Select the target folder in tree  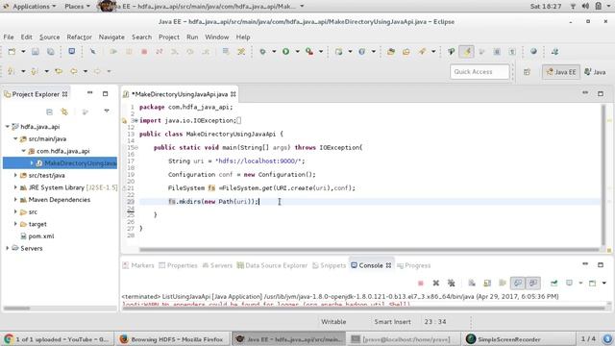(34, 224)
